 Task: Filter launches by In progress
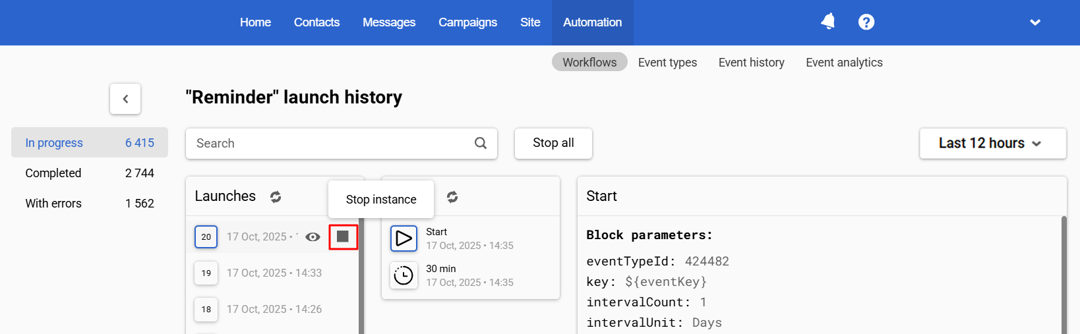[x=90, y=142]
